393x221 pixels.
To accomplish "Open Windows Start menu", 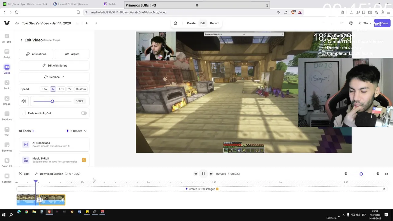I will pyautogui.click(x=4, y=215).
